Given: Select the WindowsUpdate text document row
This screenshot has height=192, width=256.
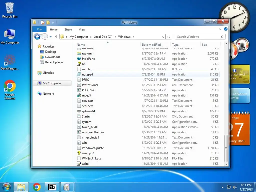Looking at the screenshot, I should (147, 148).
